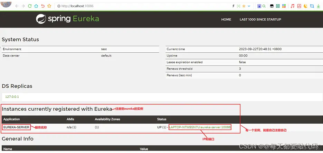Click the green scan frame icon
This screenshot has width=323, height=153.
click(x=239, y=6)
